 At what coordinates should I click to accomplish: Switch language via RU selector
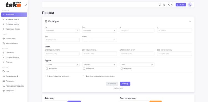pyautogui.click(x=170, y=5)
